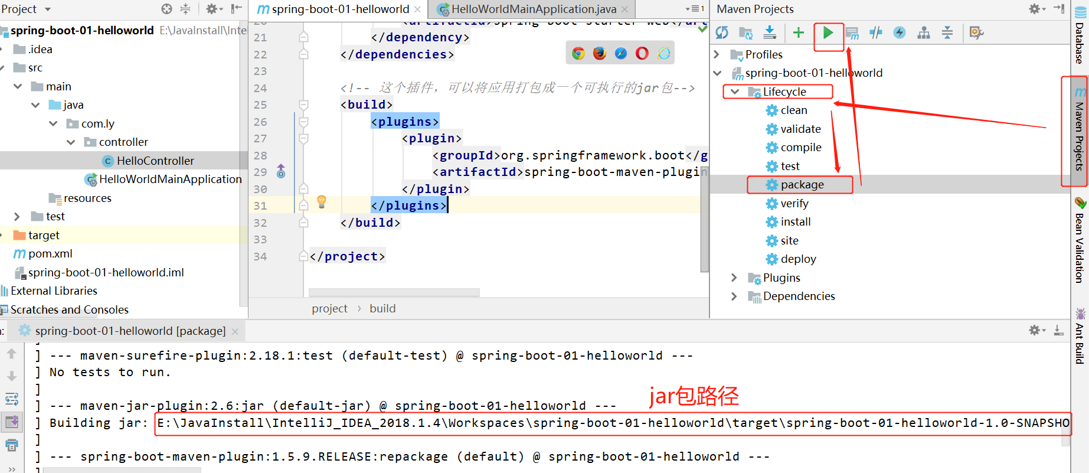Screen dimensions: 1089x473
Task: Expand the Dependencies node
Action: pyautogui.click(x=734, y=296)
